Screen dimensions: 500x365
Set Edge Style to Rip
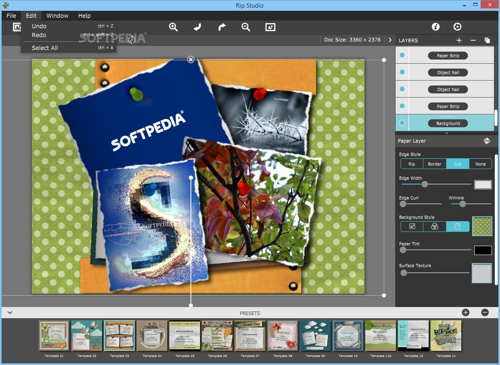[x=412, y=164]
